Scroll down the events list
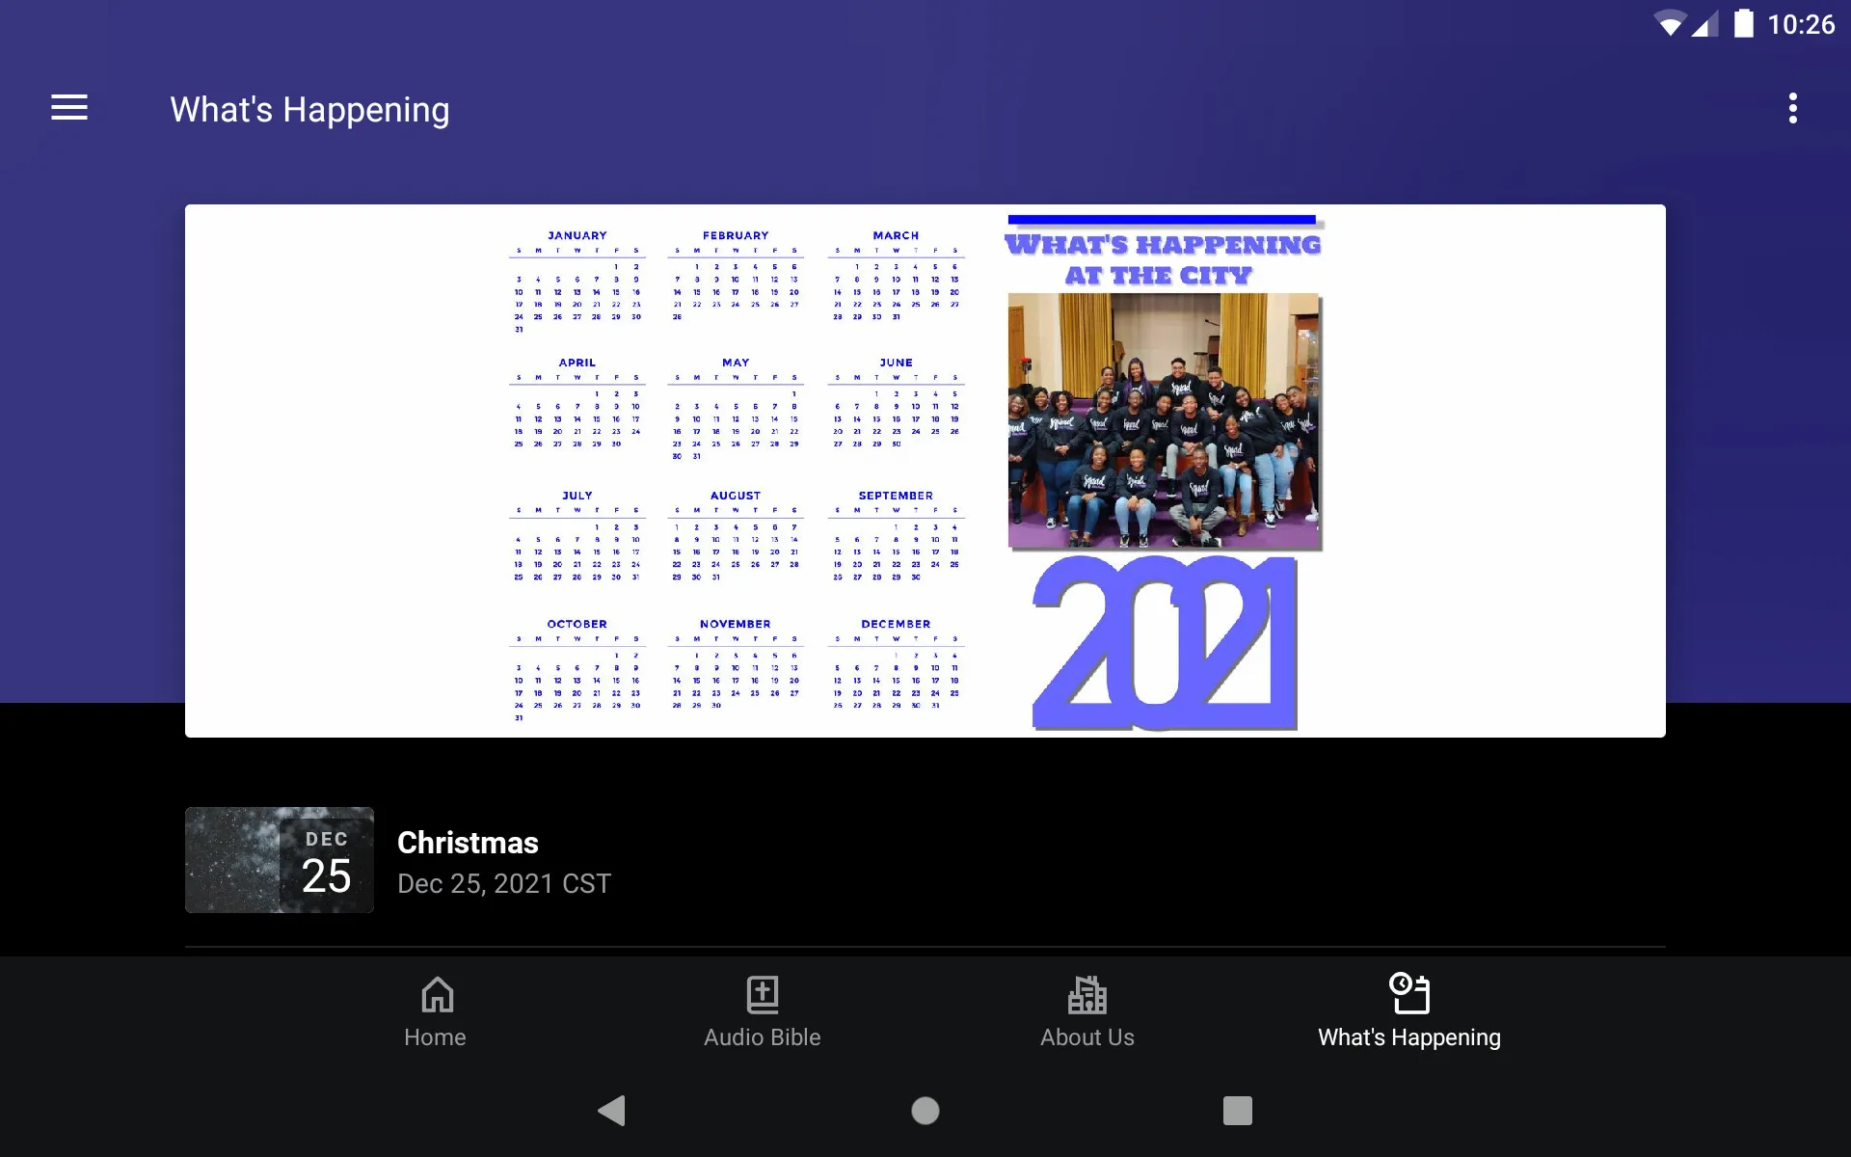Viewport: 1851px width, 1157px height. [x=925, y=860]
